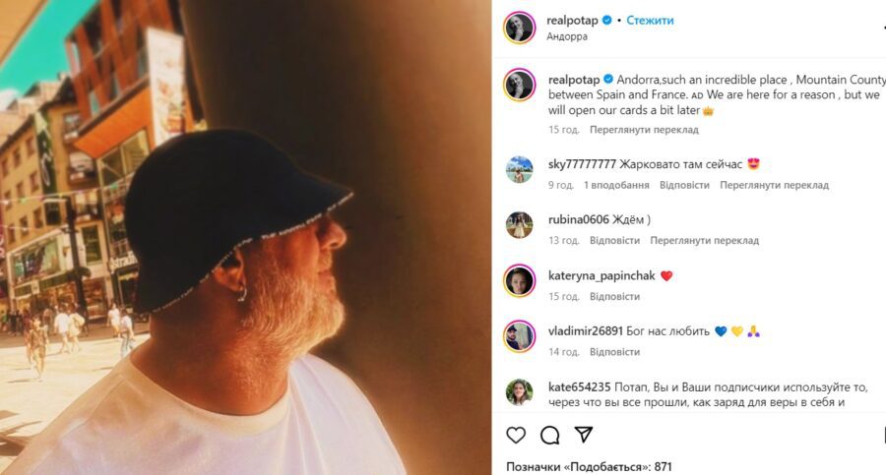The width and height of the screenshot is (886, 475).
Task: Open vladimir26891 profile avatar
Action: (x=519, y=336)
